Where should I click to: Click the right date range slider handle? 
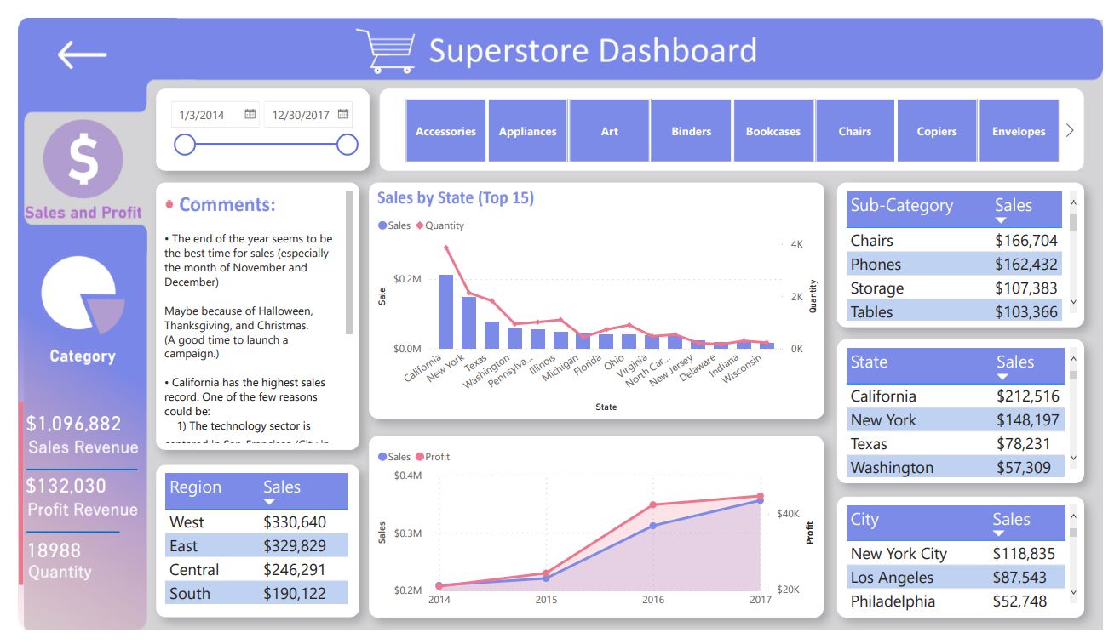[x=347, y=145]
